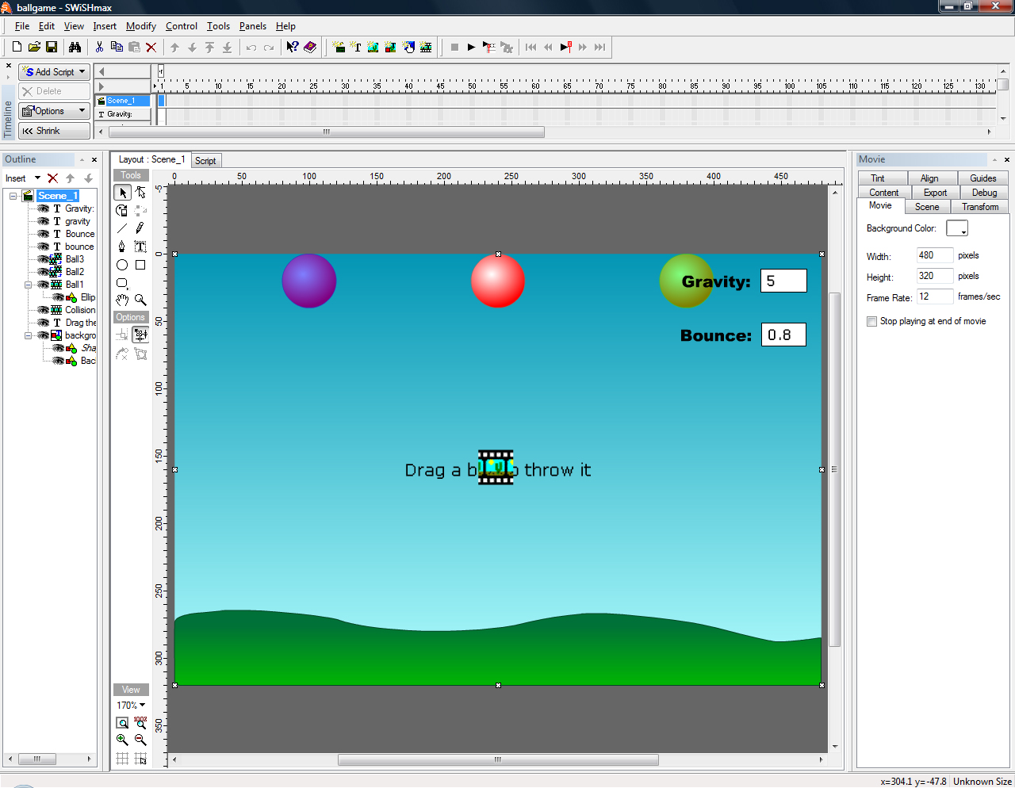Reset view with the 100% zoom icon

[140, 722]
